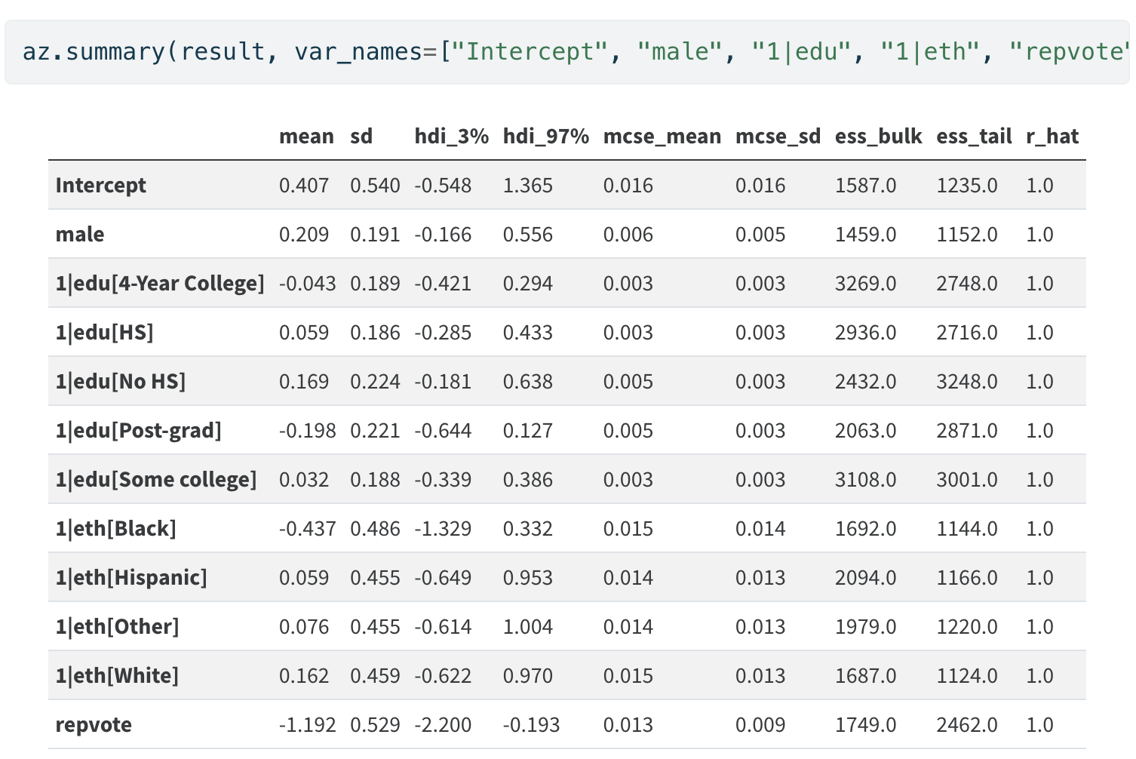Click the 1|edu[4-Year College] row label
The image size is (1136, 759).
point(160,284)
